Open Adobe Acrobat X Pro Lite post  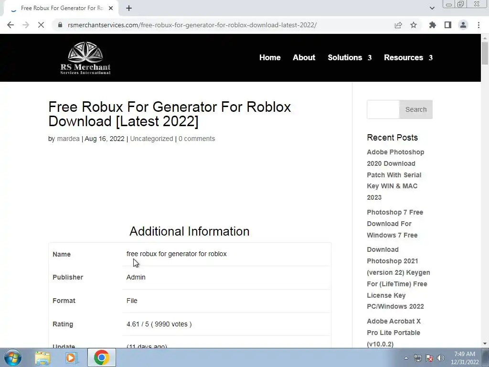point(393,333)
